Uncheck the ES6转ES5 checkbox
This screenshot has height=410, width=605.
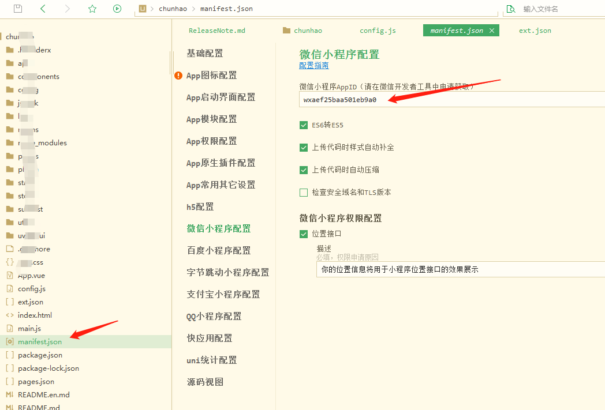(x=304, y=125)
